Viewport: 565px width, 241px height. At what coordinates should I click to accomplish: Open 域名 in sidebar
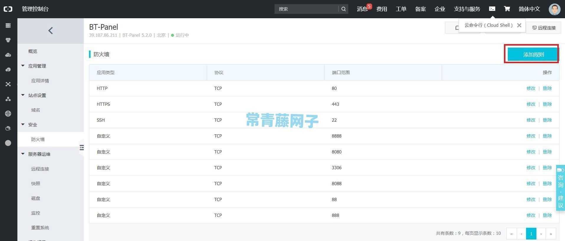36,110
